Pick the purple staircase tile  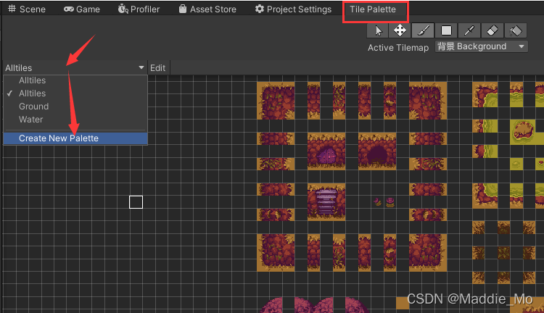(326, 202)
